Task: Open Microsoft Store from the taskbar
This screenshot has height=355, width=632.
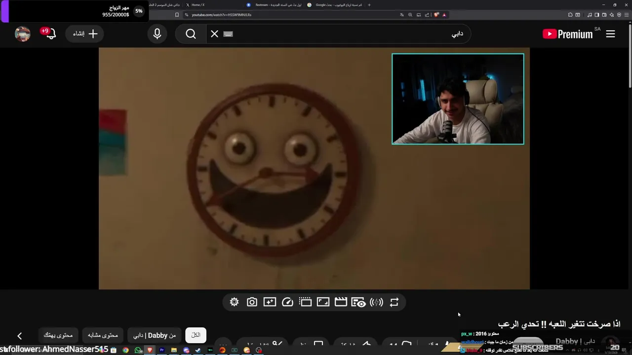Action: (x=114, y=350)
